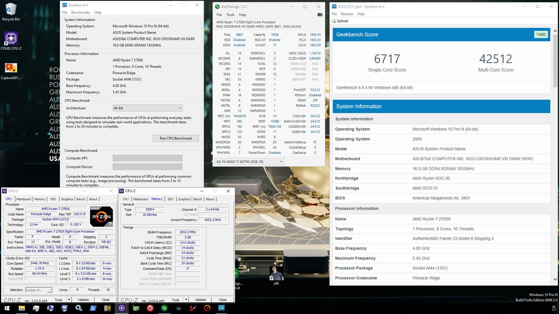Click the Core Speed 5446.78 MHz field

click(40, 263)
